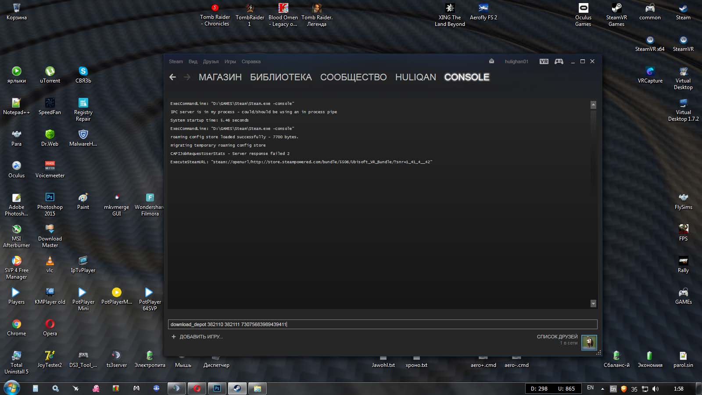Select SteamVR Games desktop icon
702x395 pixels.
coord(616,14)
